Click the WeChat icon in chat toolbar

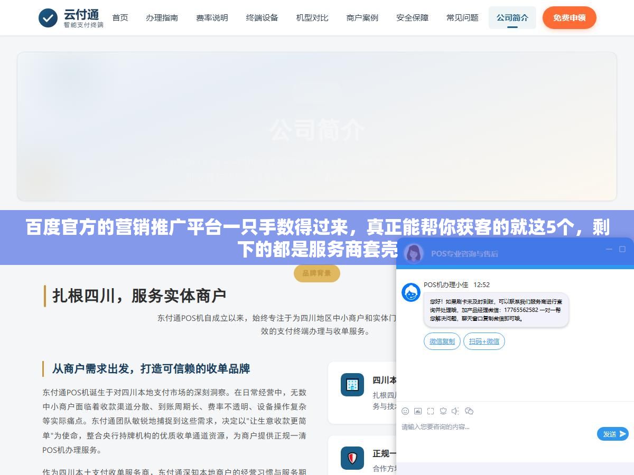tap(469, 411)
